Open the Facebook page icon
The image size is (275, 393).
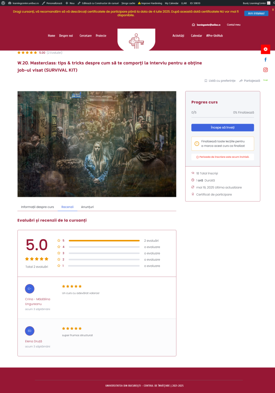[265, 59]
